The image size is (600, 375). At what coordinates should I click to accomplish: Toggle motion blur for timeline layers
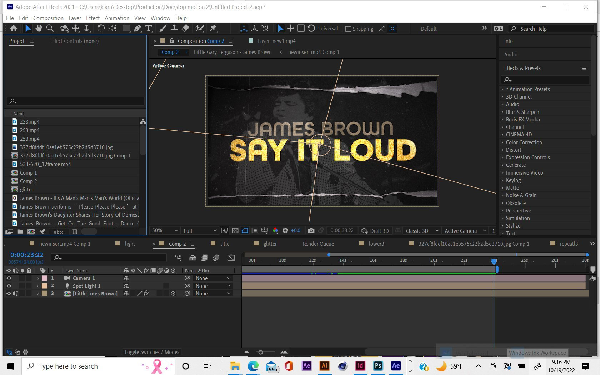click(216, 258)
